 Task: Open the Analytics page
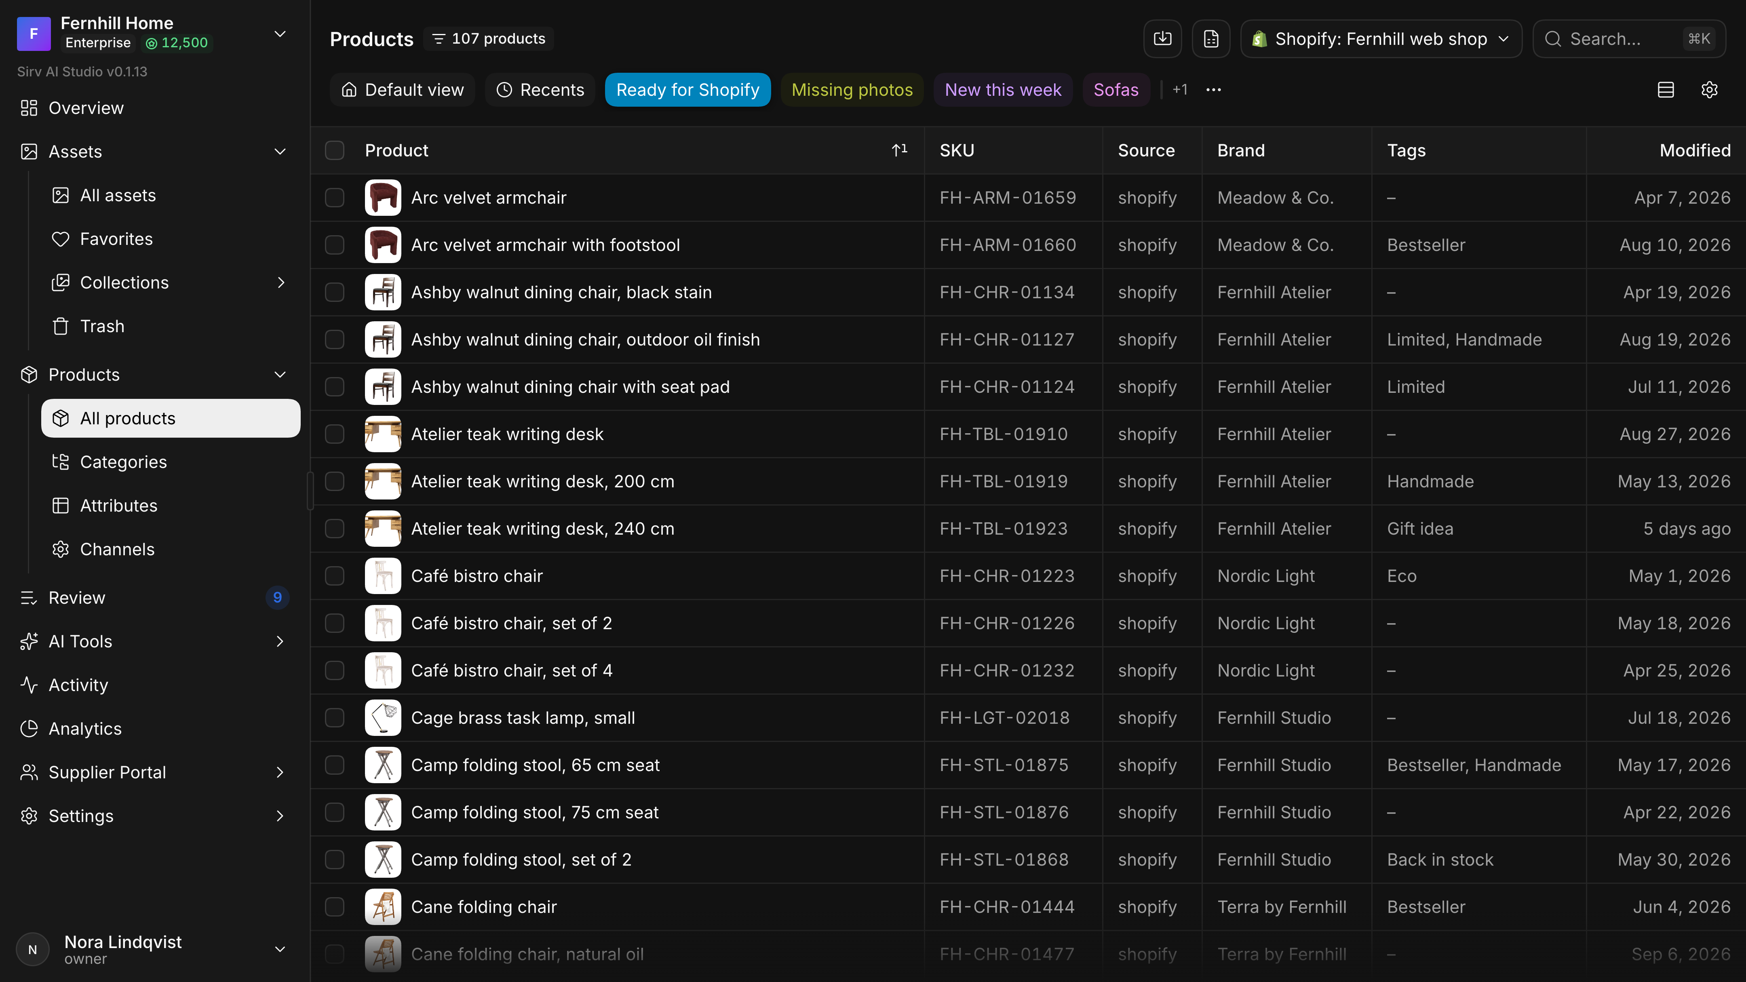155,729
